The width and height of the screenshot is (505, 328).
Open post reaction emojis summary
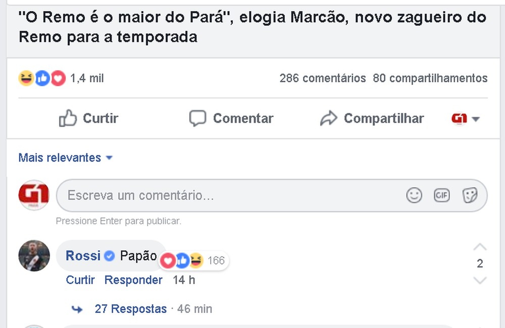pos(42,78)
